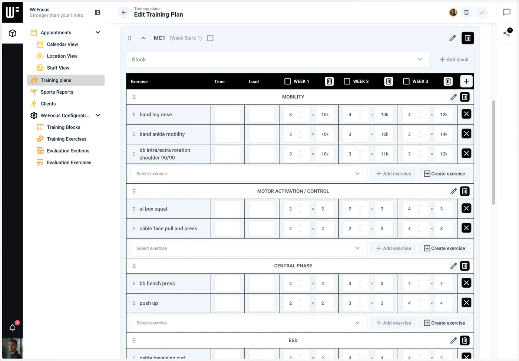Grab drag handle of MC1 section

[130, 38]
